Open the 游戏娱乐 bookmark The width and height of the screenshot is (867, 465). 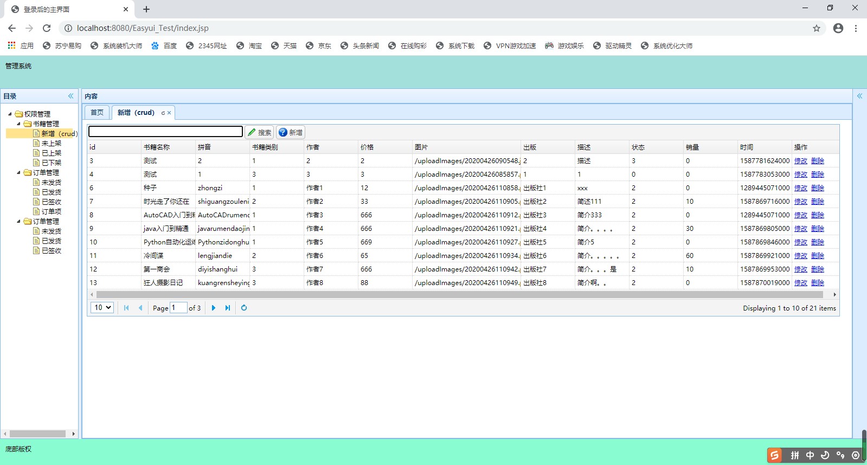pos(564,46)
